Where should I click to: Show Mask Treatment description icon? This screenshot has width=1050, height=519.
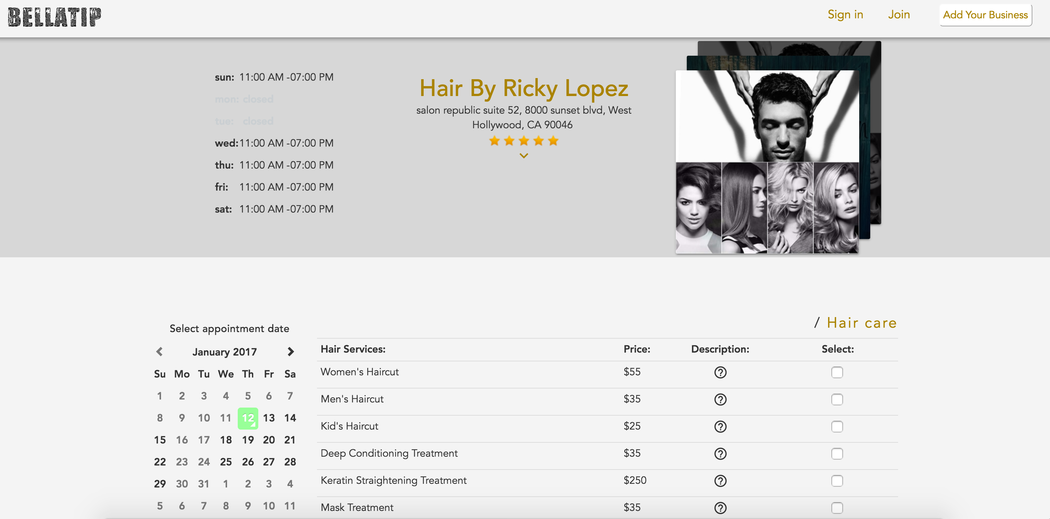tap(720, 508)
